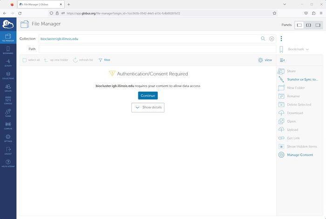Viewport: 326px width, 219px height.
Task: Click the filter link in toolbar
Action: tap(104, 60)
